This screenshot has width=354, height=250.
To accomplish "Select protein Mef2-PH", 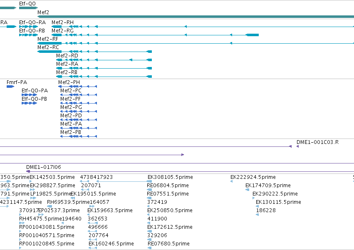I will pyautogui.click(x=78, y=87).
